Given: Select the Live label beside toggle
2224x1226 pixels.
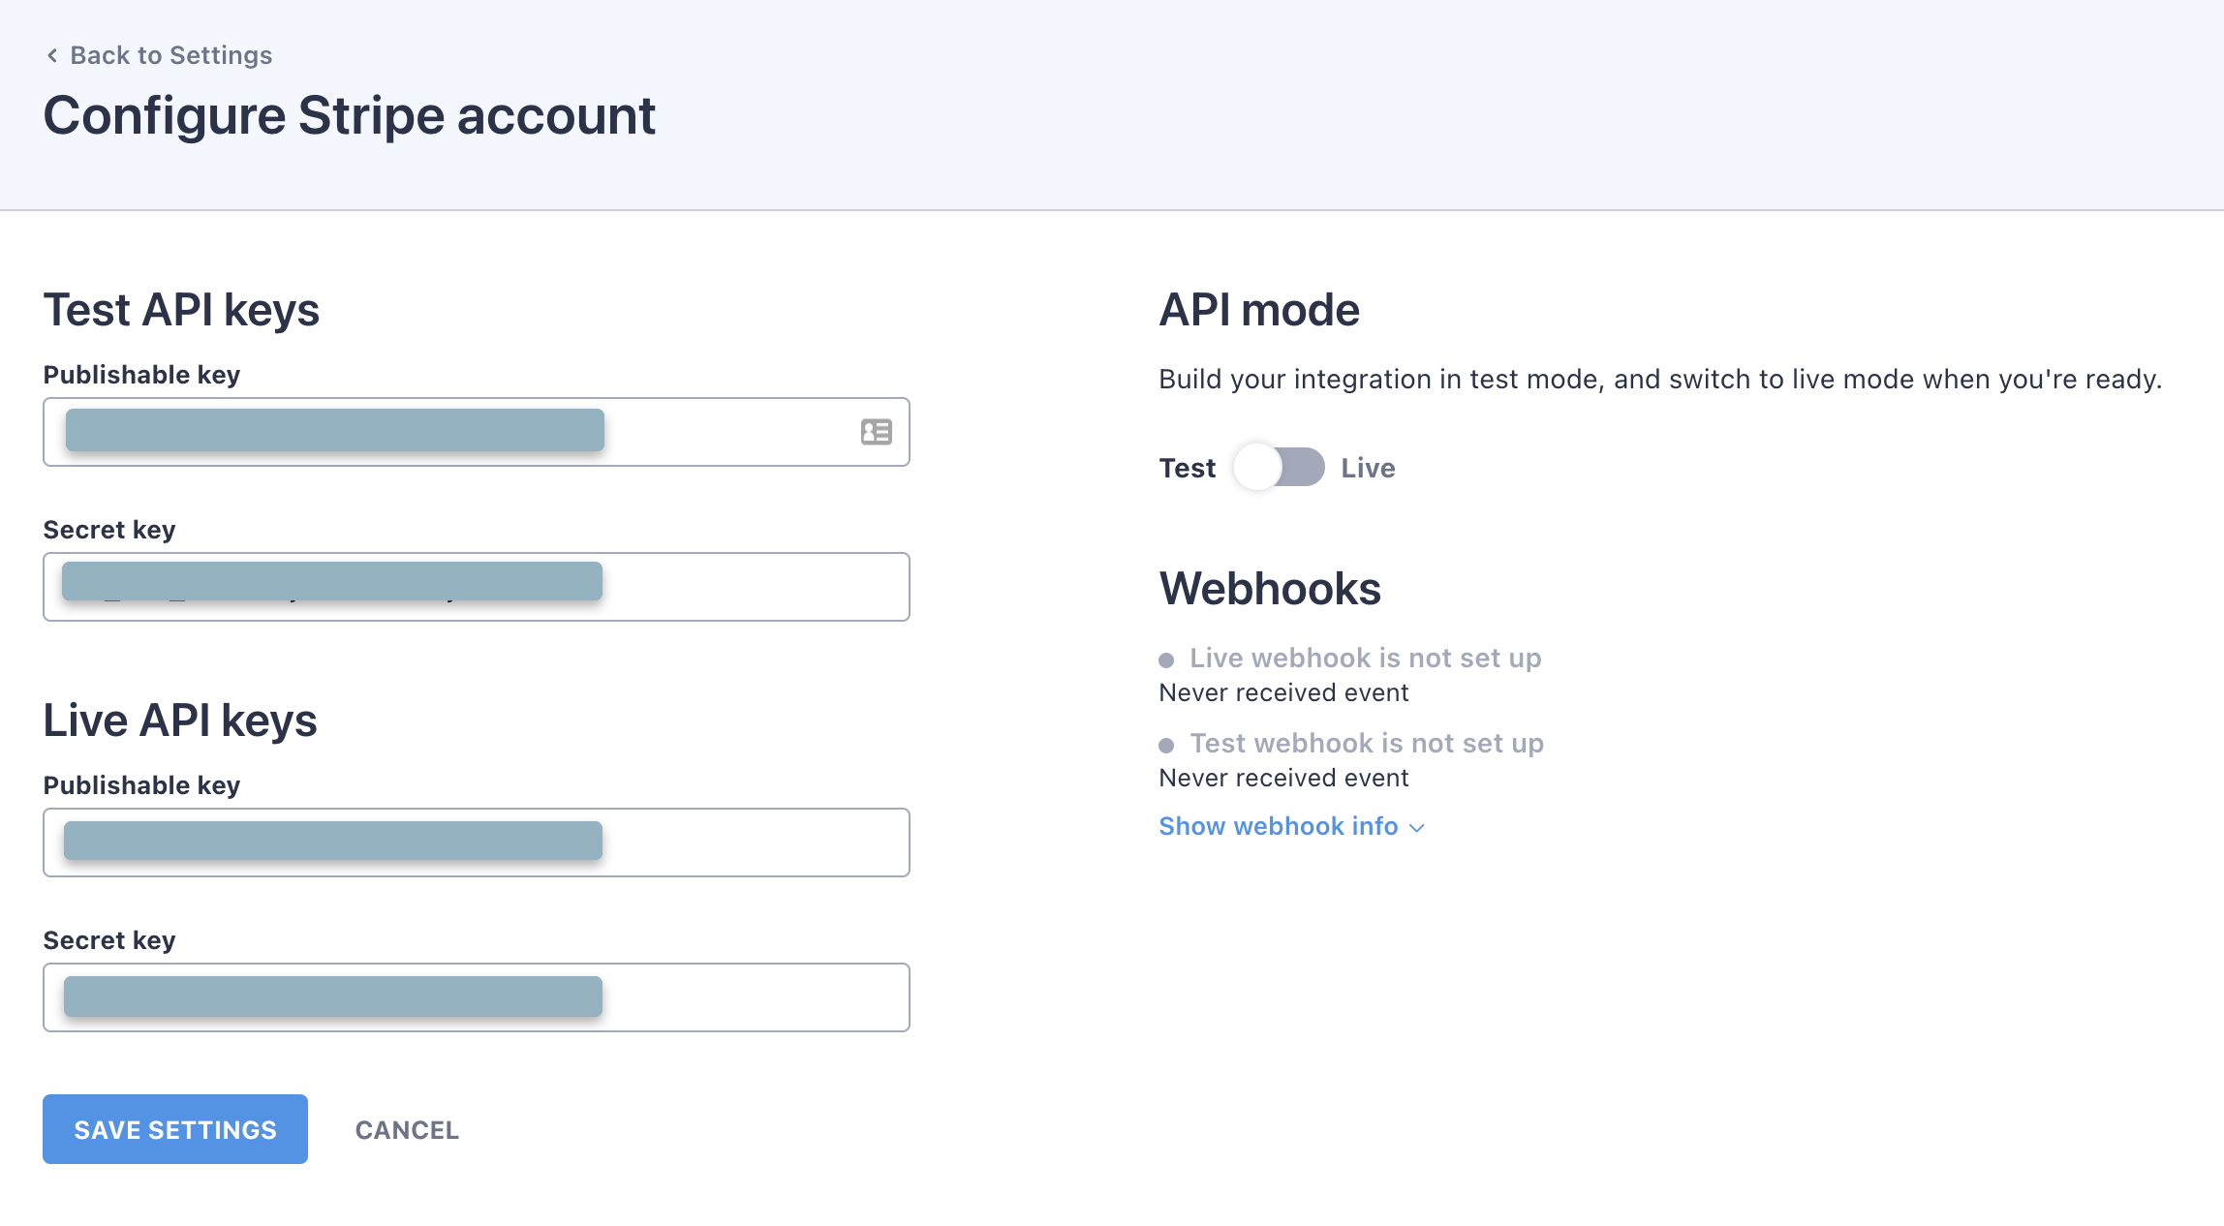Looking at the screenshot, I should pyautogui.click(x=1368, y=468).
